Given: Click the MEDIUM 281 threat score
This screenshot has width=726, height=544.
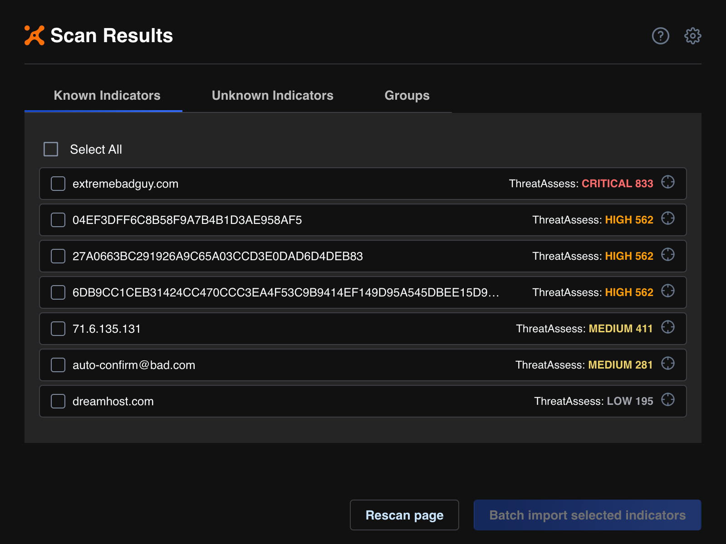Looking at the screenshot, I should [x=621, y=365].
